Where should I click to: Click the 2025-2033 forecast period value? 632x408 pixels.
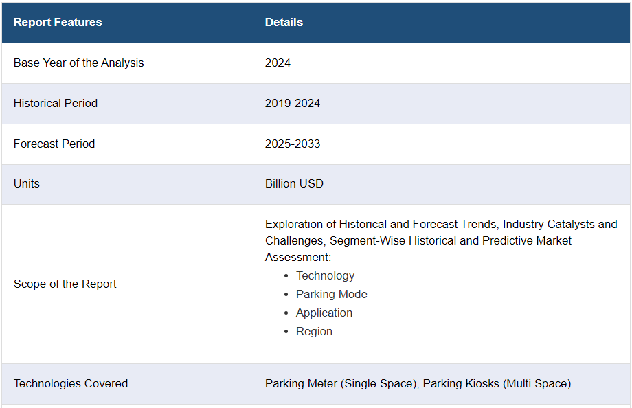point(293,144)
